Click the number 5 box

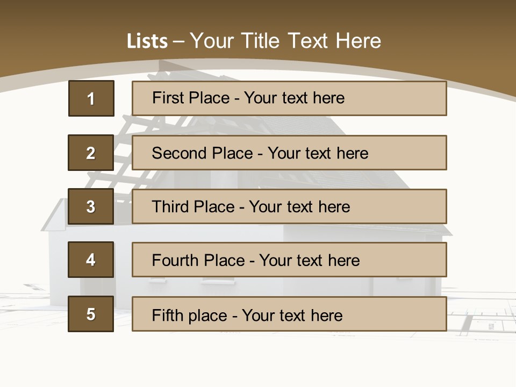[91, 314]
